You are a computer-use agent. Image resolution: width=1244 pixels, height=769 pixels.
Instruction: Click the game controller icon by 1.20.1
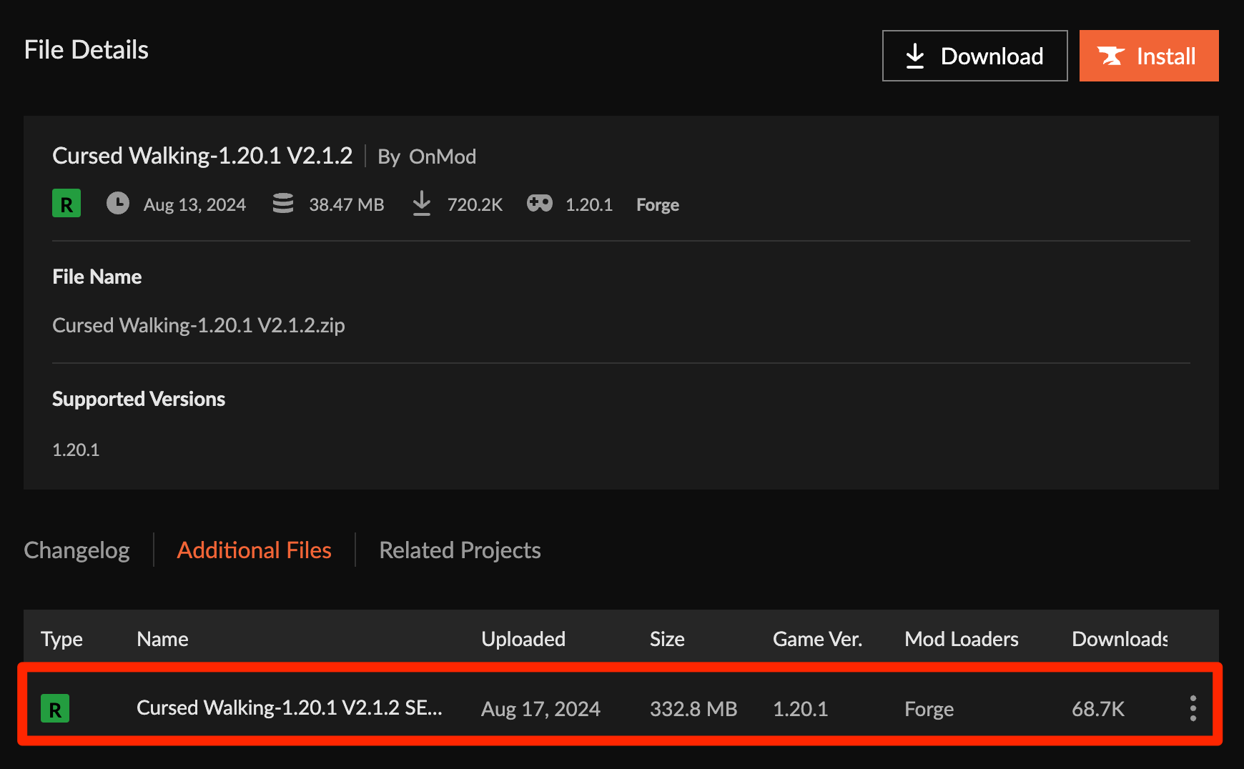point(540,204)
